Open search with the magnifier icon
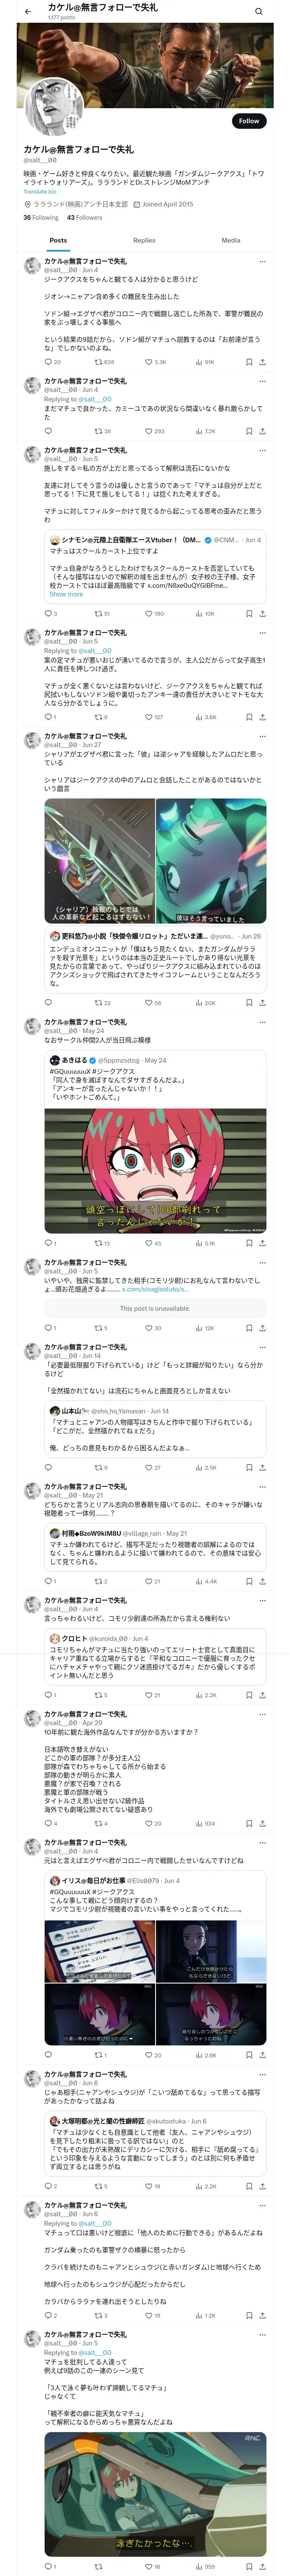Screen dimensions: 290x2576 [258, 11]
